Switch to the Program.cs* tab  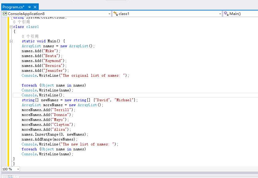click(x=13, y=7)
